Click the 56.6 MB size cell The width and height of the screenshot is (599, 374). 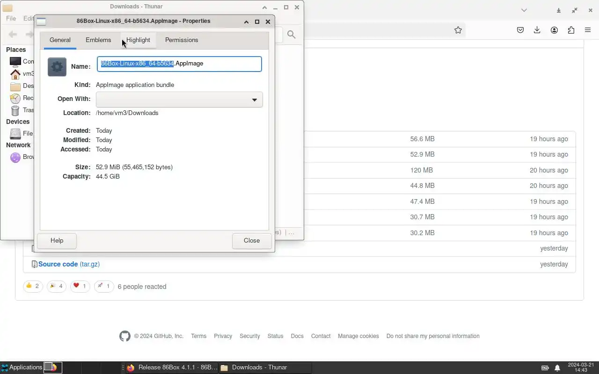pyautogui.click(x=422, y=139)
